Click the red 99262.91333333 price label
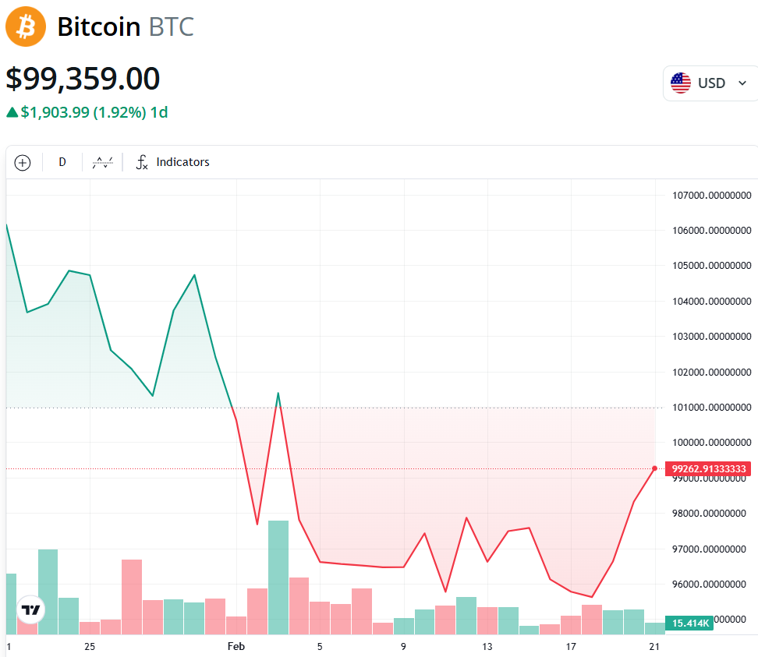Viewport: 758px width, 657px height. point(708,468)
